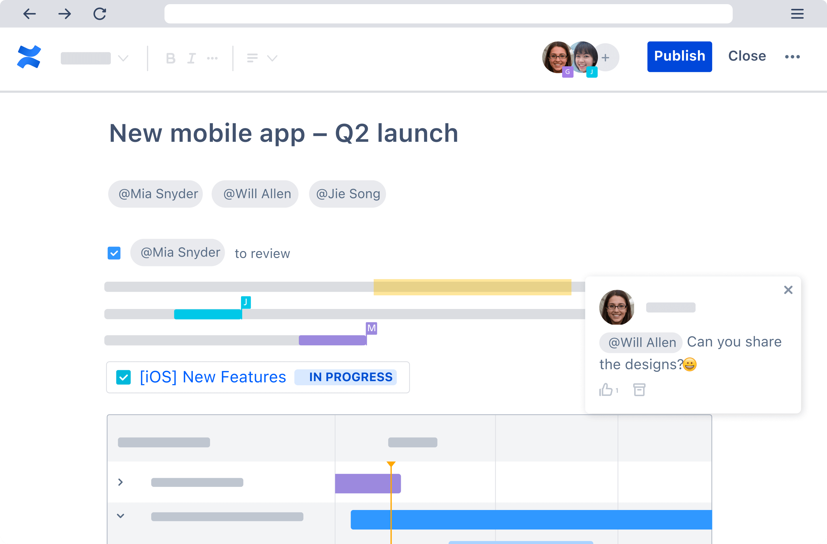This screenshot has height=544, width=827.
Task: Click the Close button
Action: pyautogui.click(x=746, y=56)
